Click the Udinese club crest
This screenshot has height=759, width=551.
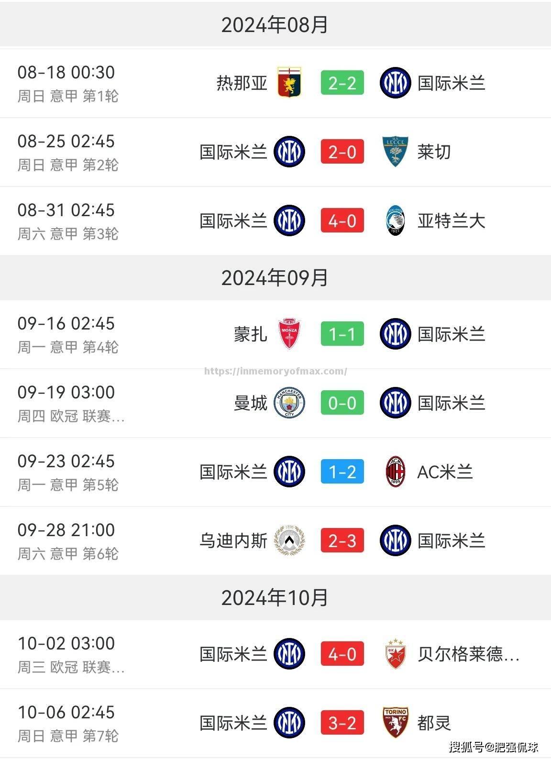click(289, 541)
